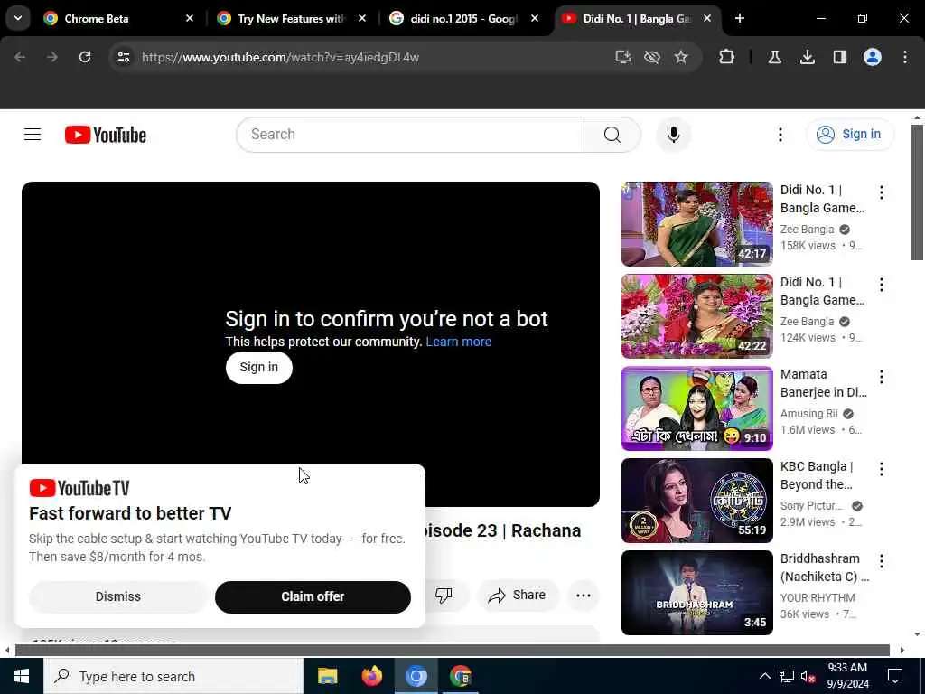Launch Firefox from taskbar
Viewport: 925px width, 694px height.
pyautogui.click(x=371, y=676)
